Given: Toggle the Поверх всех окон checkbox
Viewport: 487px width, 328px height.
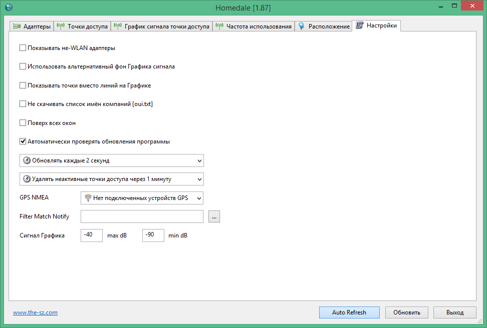Looking at the screenshot, I should tap(23, 122).
